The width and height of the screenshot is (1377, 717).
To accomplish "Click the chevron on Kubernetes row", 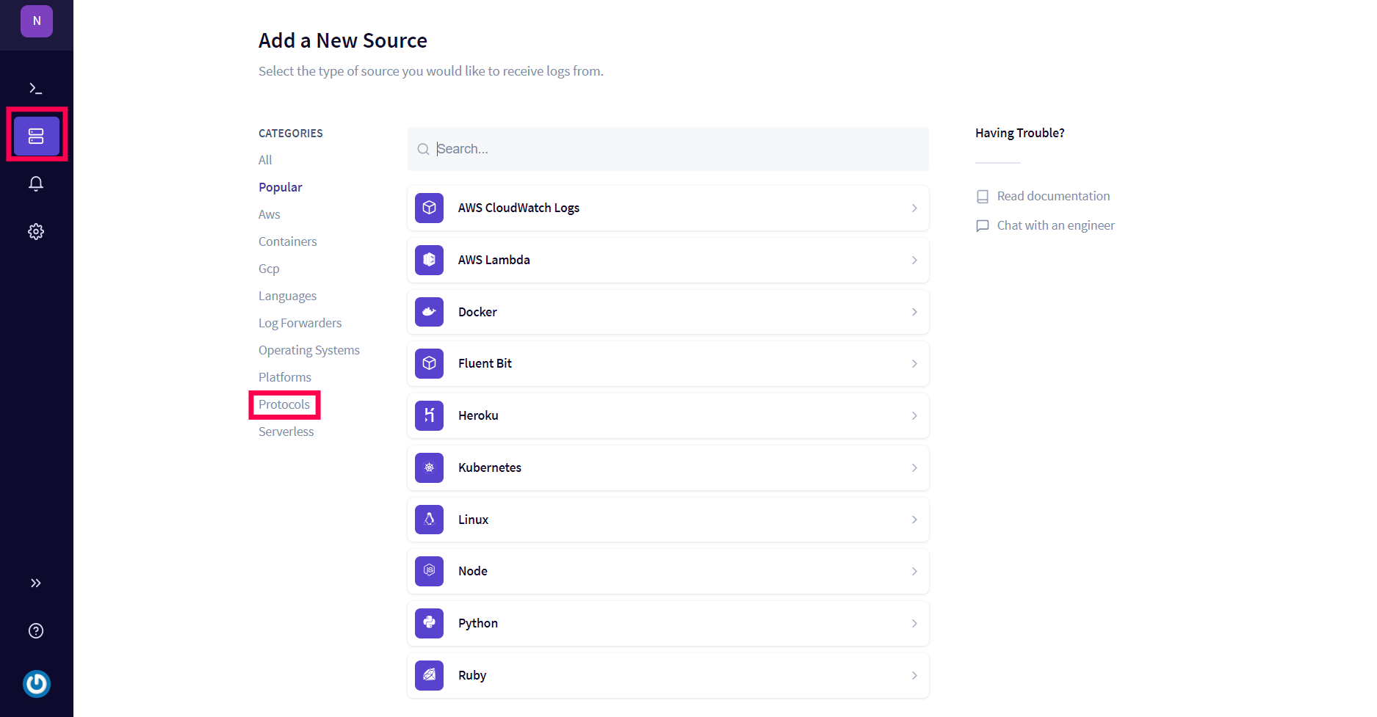I will pos(914,467).
